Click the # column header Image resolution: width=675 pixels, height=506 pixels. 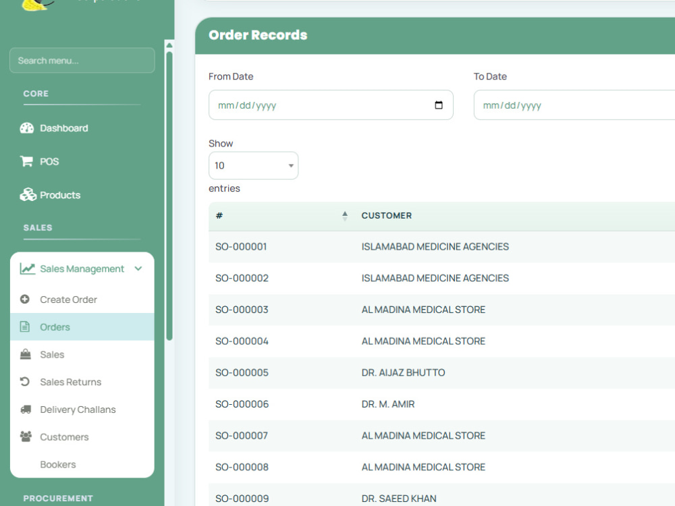pyautogui.click(x=219, y=216)
